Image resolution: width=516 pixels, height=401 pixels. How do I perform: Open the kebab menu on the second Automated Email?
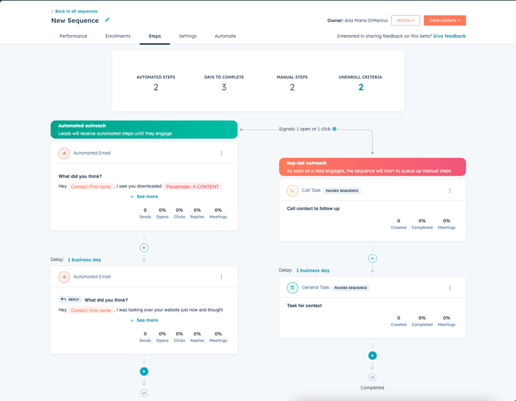coord(221,277)
